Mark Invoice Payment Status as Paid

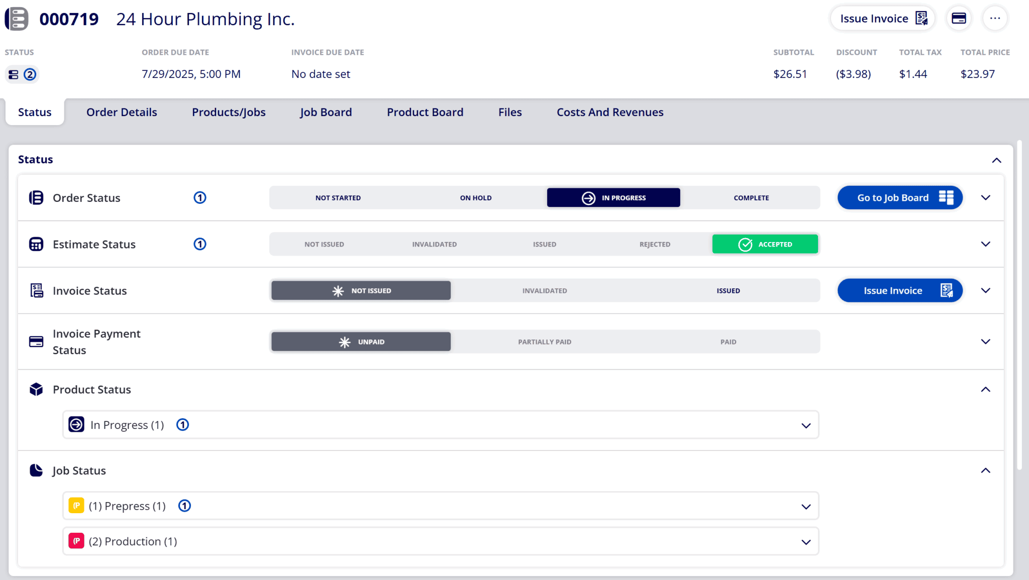[x=728, y=341]
